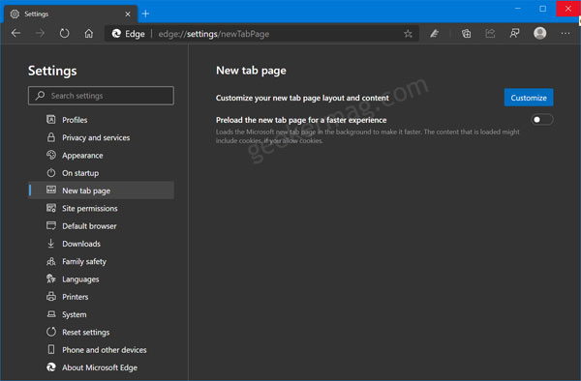Click the Languages icon in the sidebar
The width and height of the screenshot is (581, 381).
coord(51,278)
